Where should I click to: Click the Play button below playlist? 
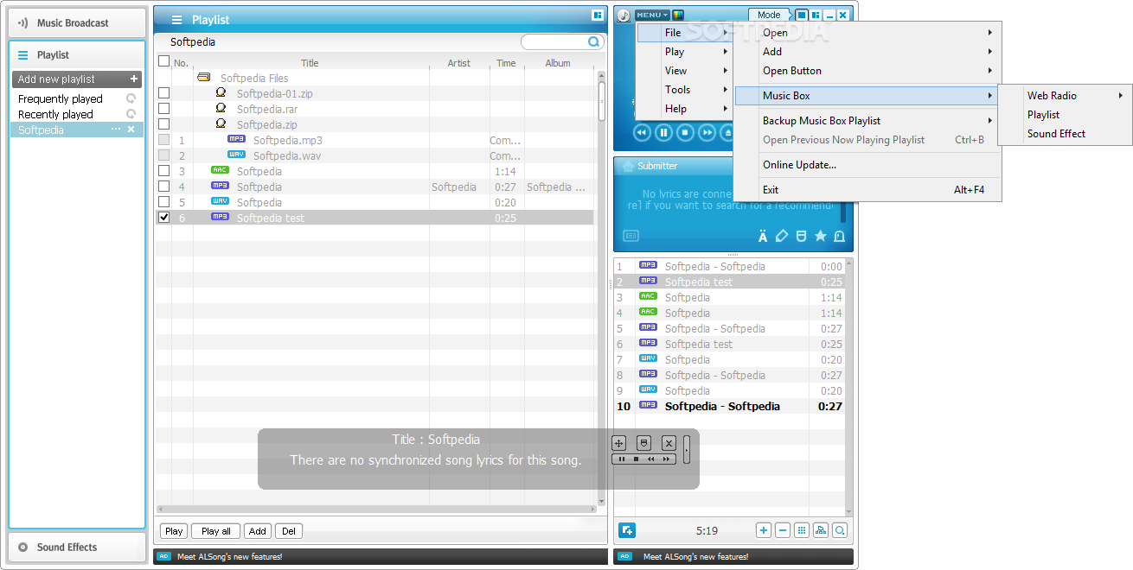tap(174, 531)
